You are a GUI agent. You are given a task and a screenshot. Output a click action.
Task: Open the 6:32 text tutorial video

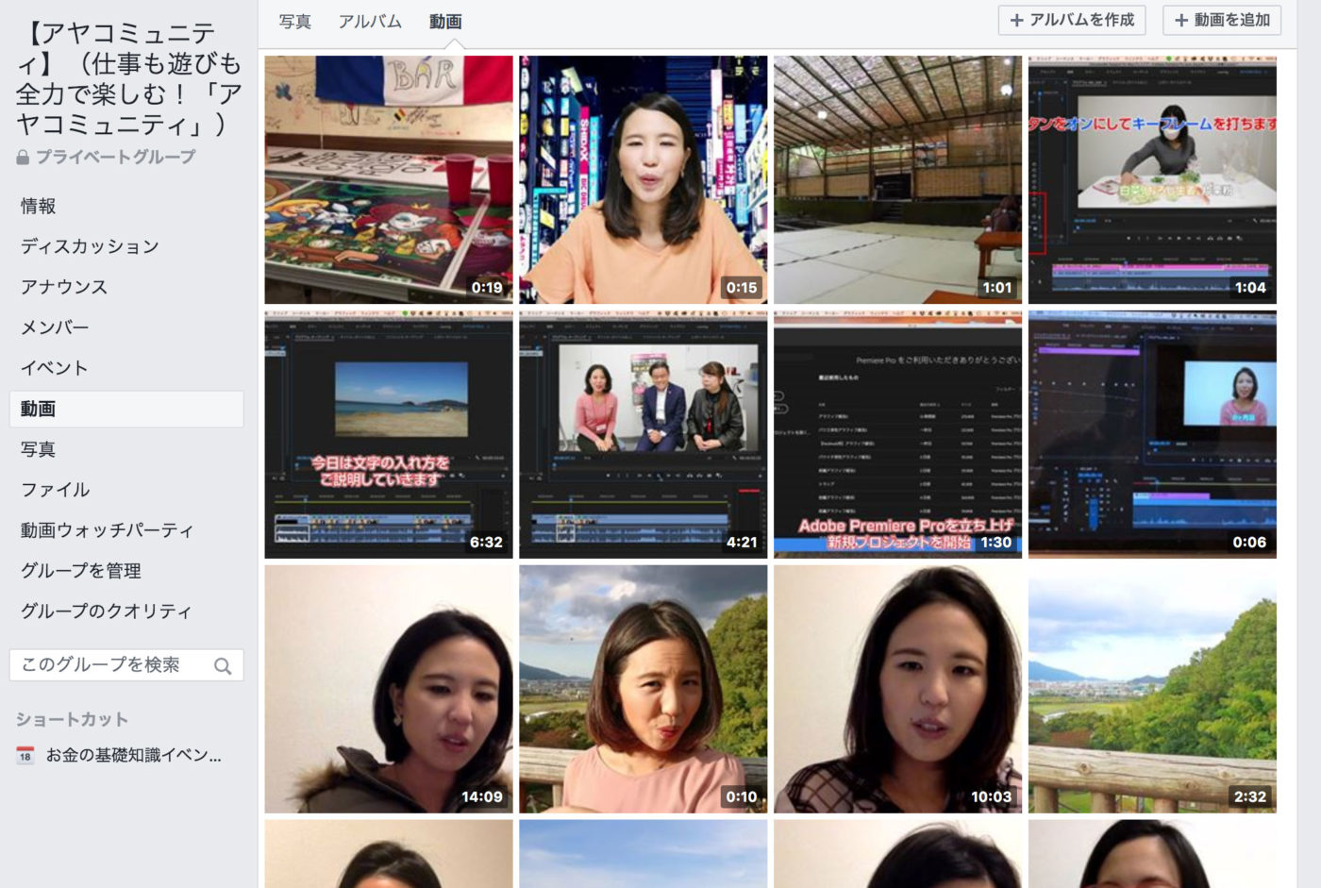(x=389, y=434)
